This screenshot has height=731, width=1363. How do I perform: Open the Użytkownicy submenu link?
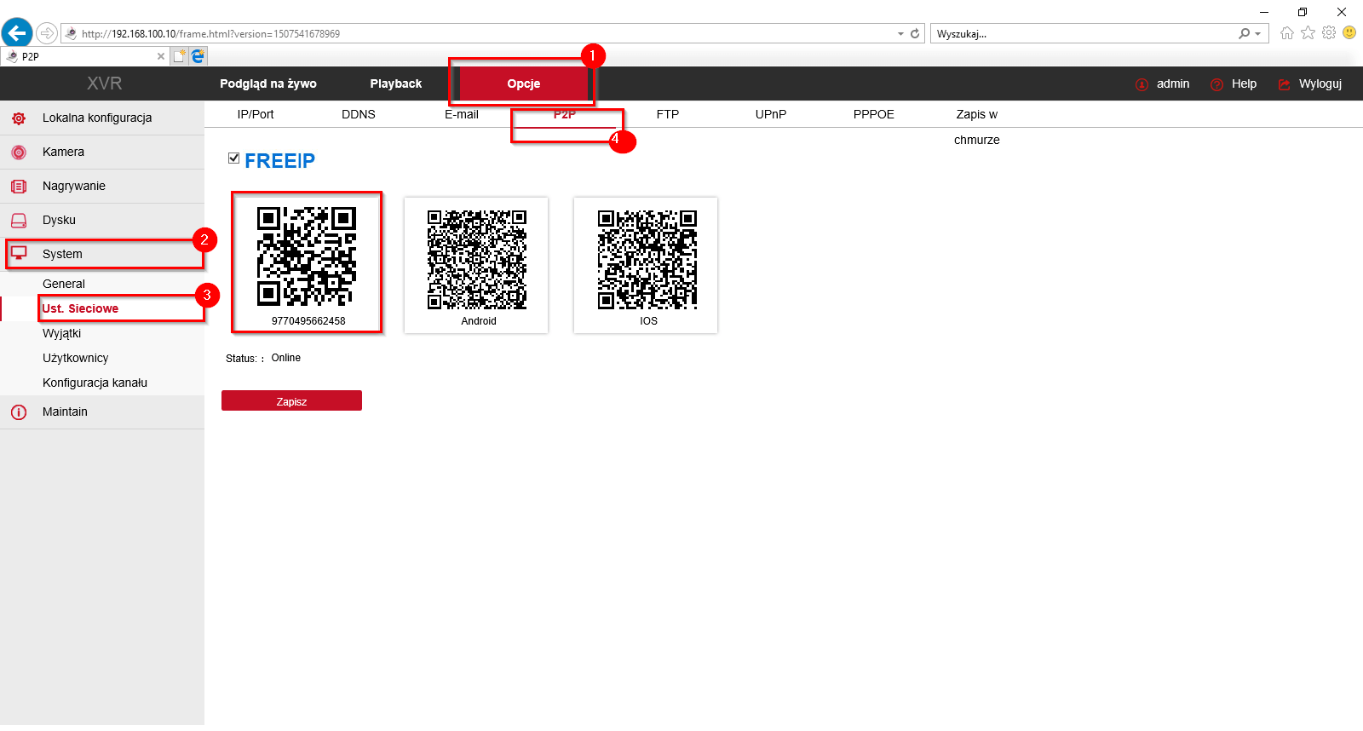[76, 358]
